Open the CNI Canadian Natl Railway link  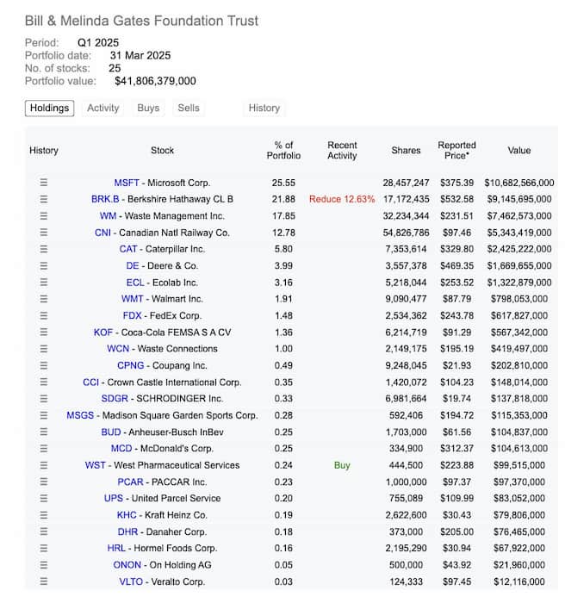(x=102, y=233)
